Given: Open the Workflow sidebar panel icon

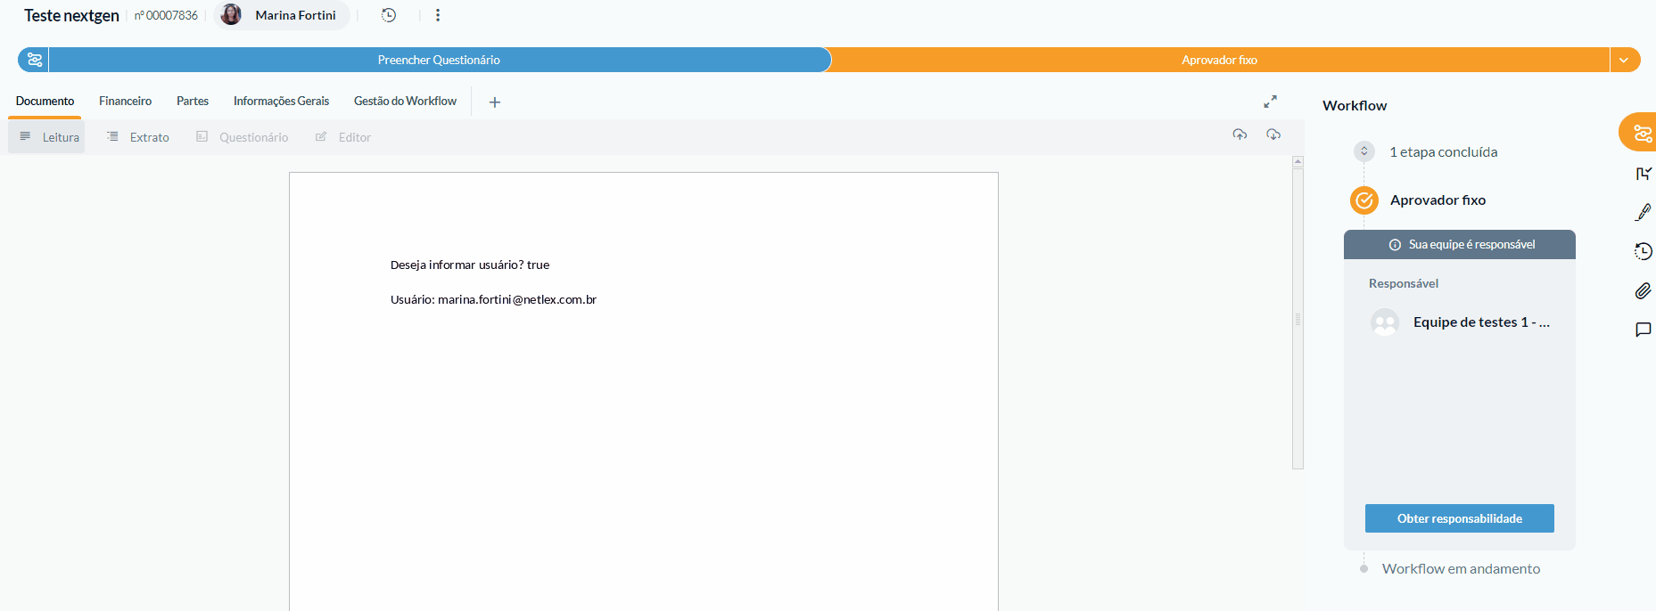Looking at the screenshot, I should tap(1641, 134).
